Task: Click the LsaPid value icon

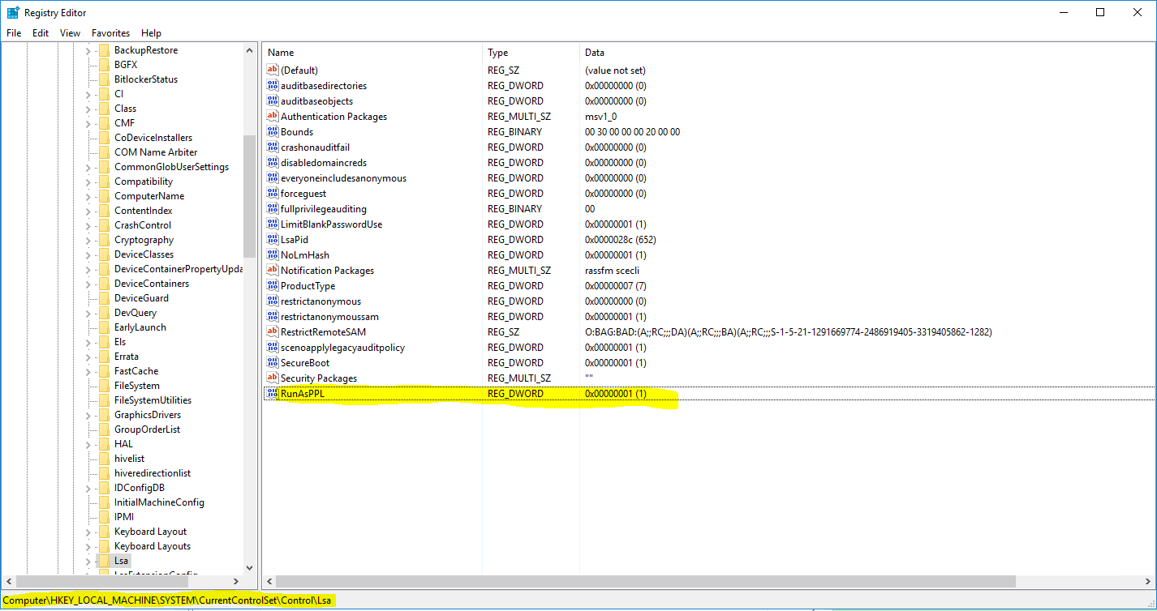Action: point(273,240)
